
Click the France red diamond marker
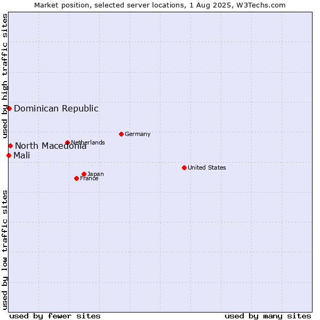point(76,179)
